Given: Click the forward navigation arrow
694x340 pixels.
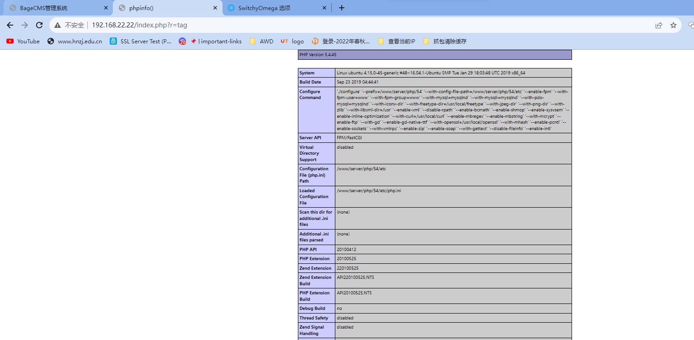Looking at the screenshot, I should (25, 26).
